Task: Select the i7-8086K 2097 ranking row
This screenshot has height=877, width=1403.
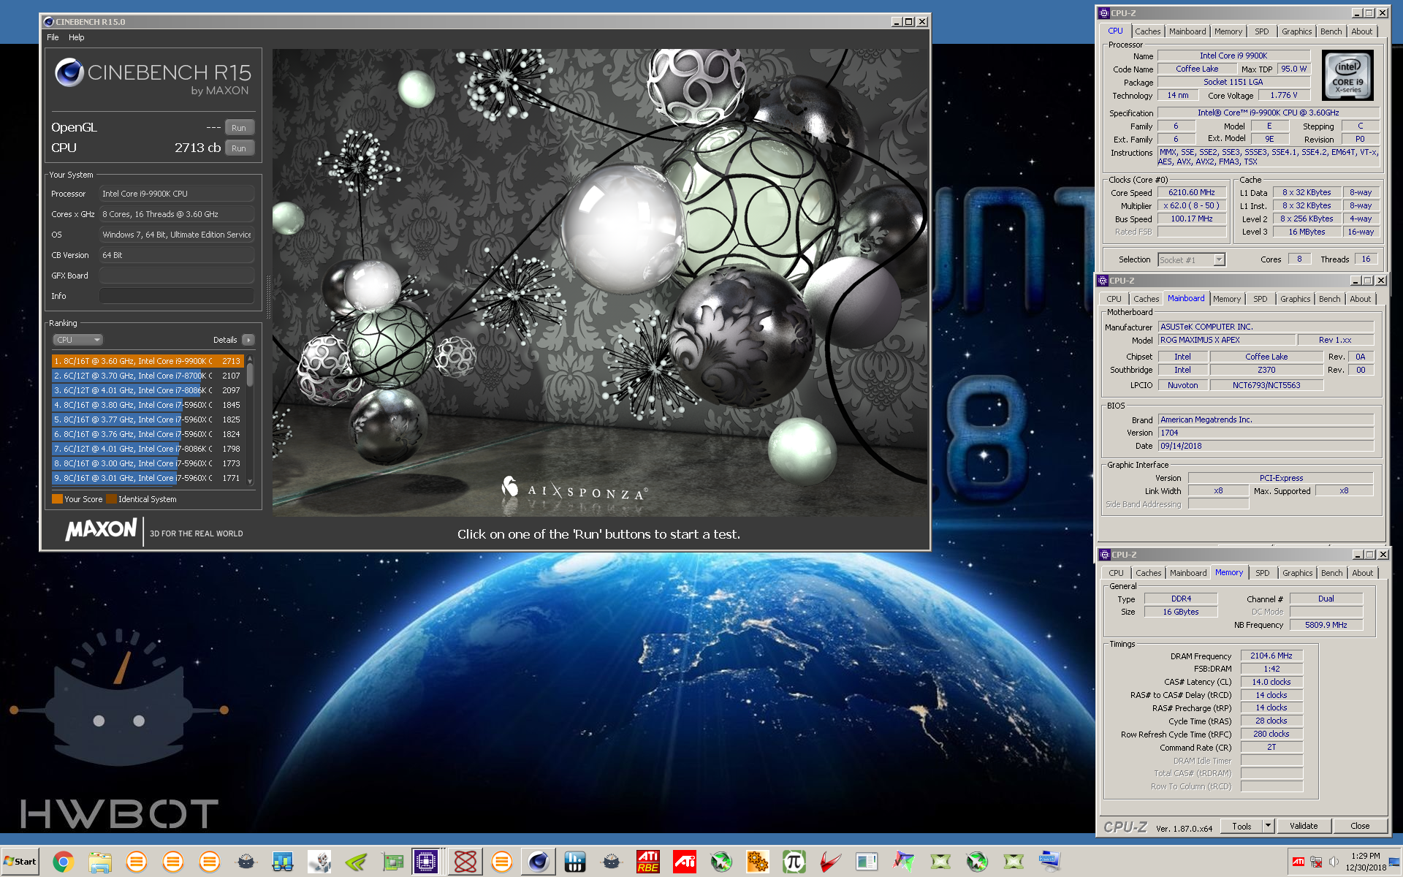Action: click(148, 390)
